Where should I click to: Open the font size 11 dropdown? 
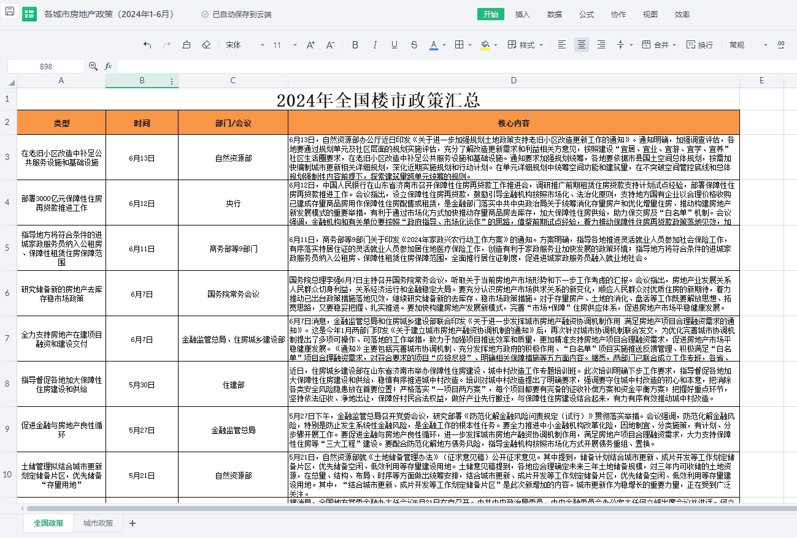(x=285, y=45)
